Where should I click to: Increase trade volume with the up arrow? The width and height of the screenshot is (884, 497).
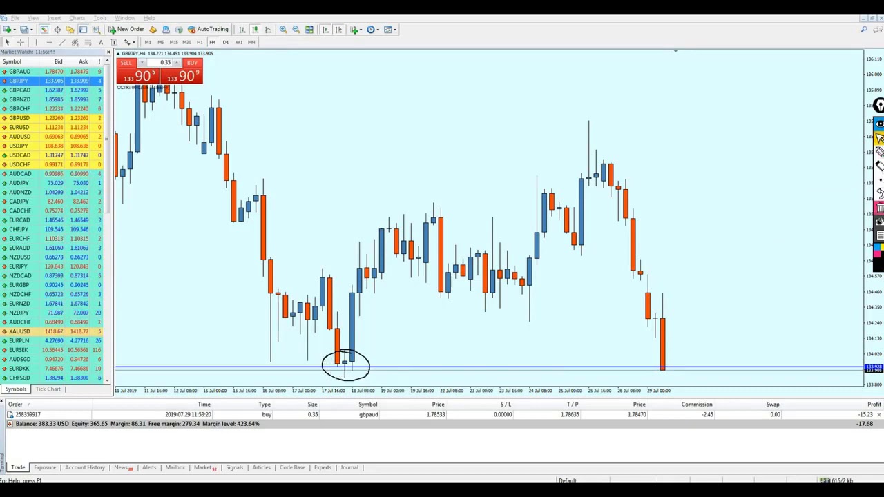[x=177, y=62]
